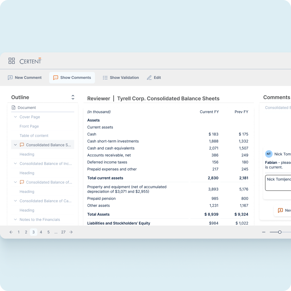Click the New Comment toolbar button
This screenshot has height=291, width=291.
25,78
